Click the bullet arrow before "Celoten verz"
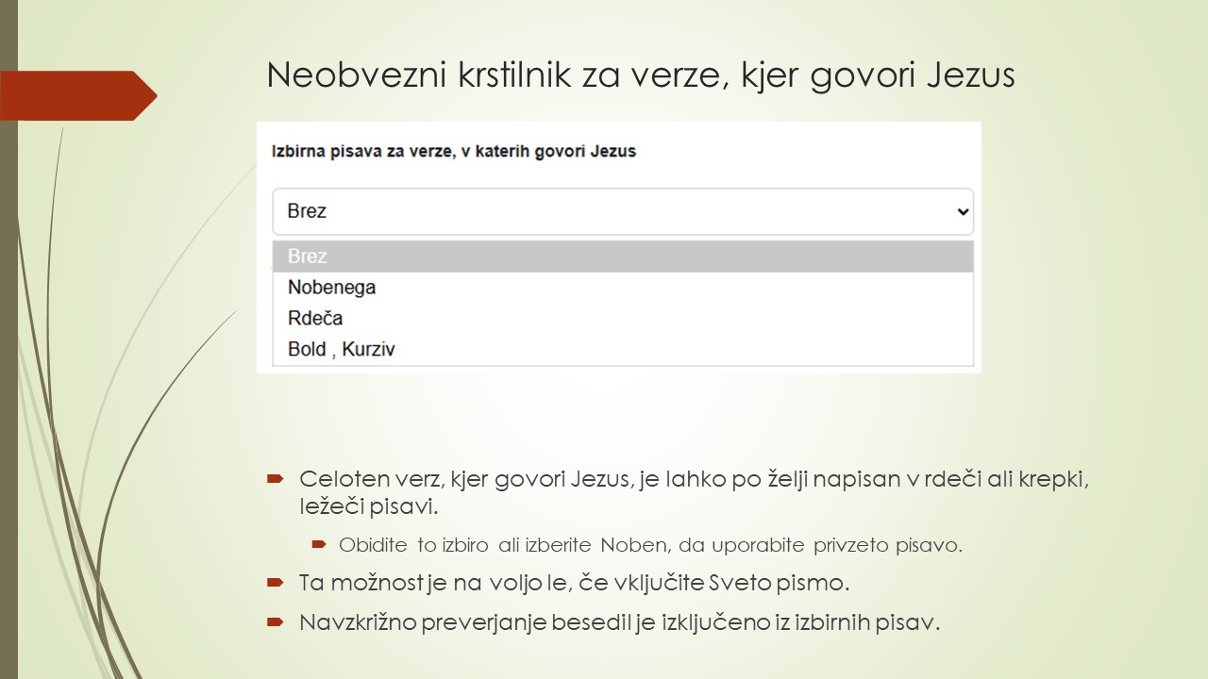This screenshot has height=679, width=1208. (275, 479)
